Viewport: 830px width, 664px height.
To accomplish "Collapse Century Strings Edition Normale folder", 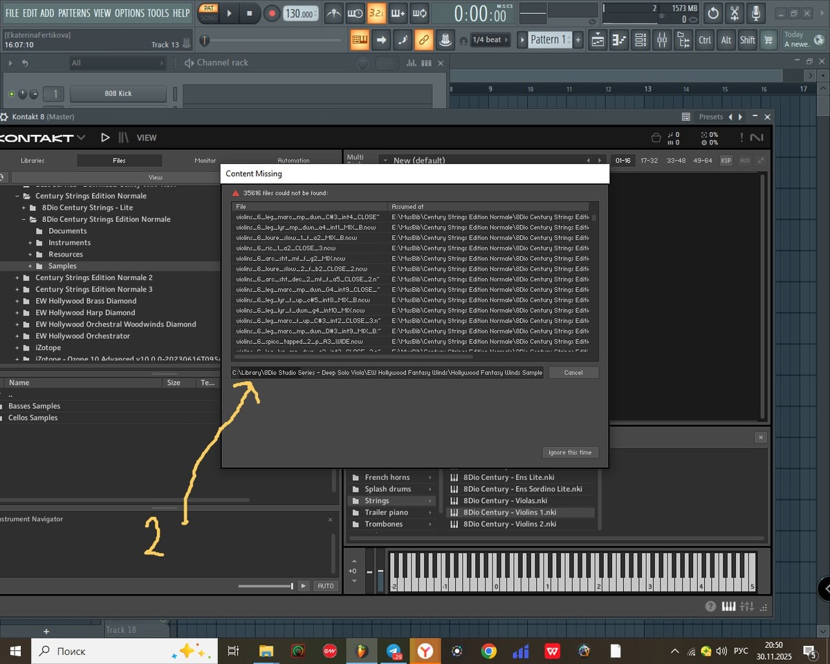I will point(17,196).
